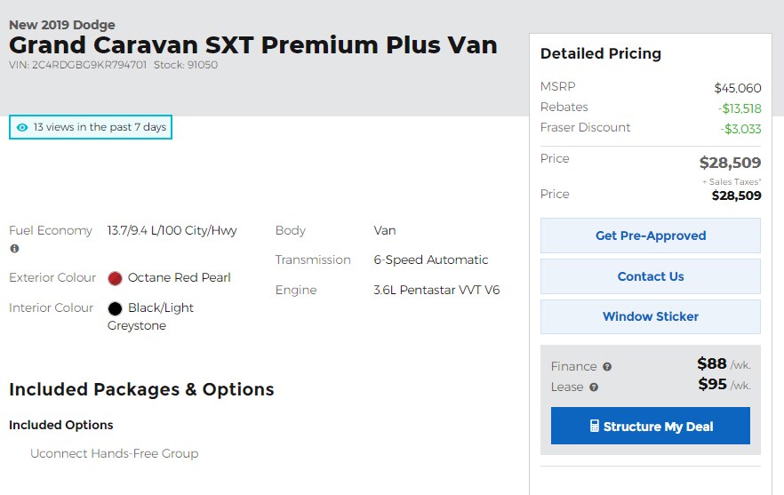
Task: Select the black interior colour swatch
Action: (x=115, y=308)
